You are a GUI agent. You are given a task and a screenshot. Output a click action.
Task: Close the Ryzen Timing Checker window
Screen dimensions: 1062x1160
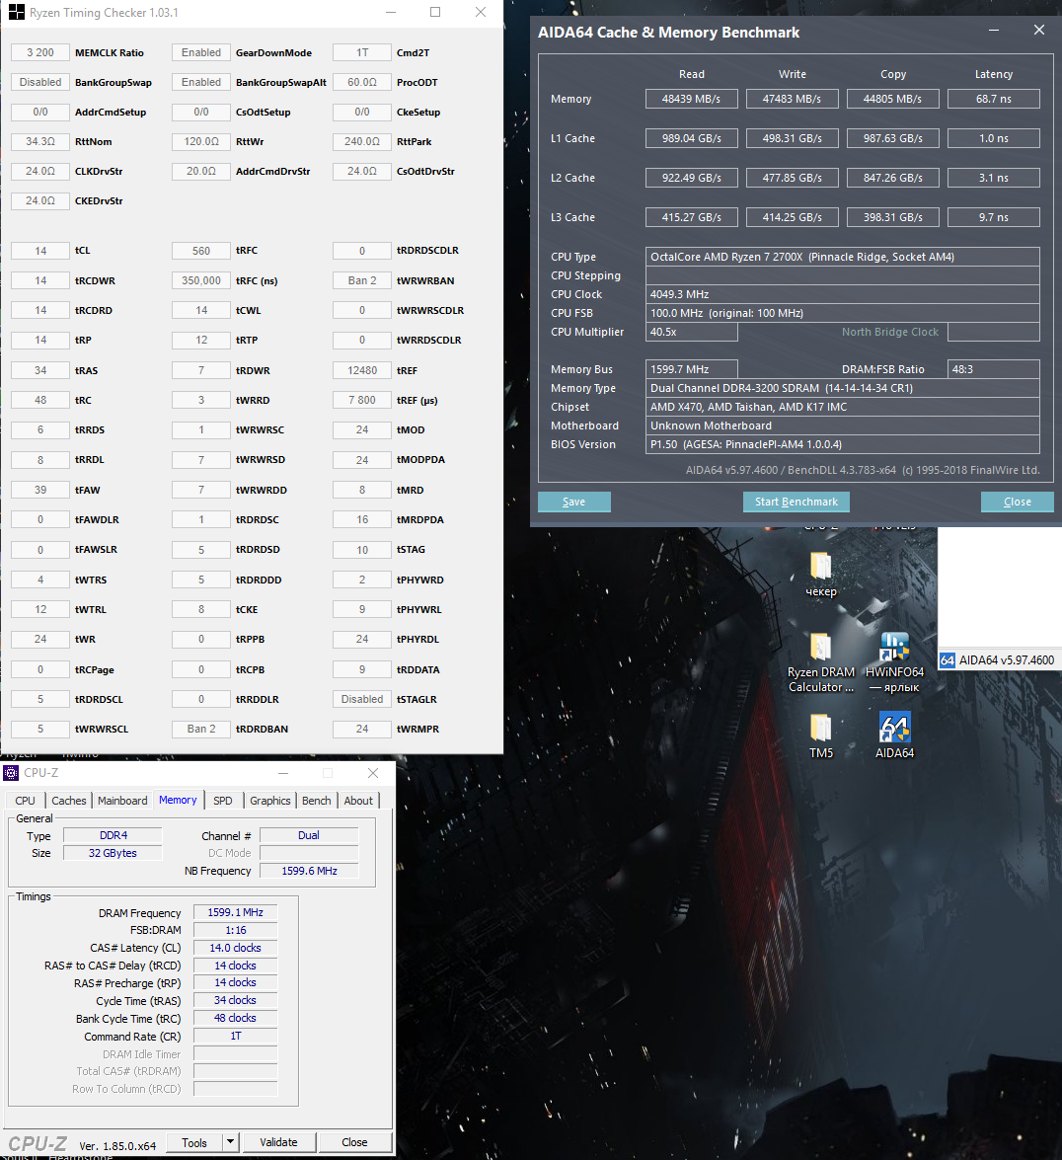click(481, 12)
